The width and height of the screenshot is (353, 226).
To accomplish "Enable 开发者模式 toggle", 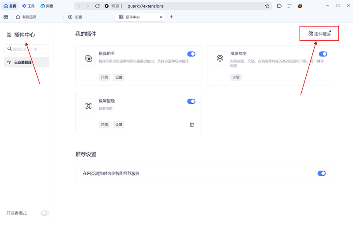I will 45,213.
